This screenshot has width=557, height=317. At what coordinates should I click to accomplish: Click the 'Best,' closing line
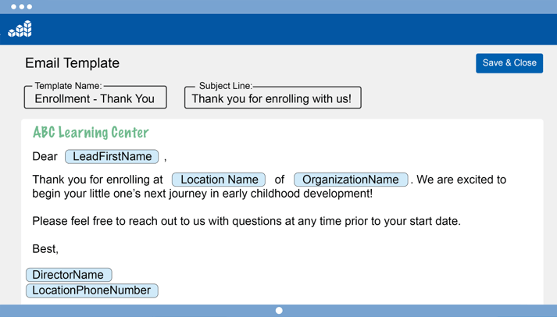(45, 248)
